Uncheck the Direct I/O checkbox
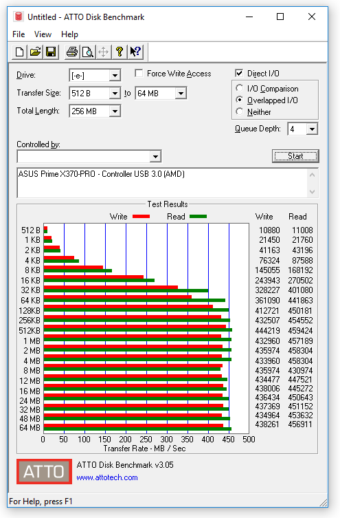 239,73
